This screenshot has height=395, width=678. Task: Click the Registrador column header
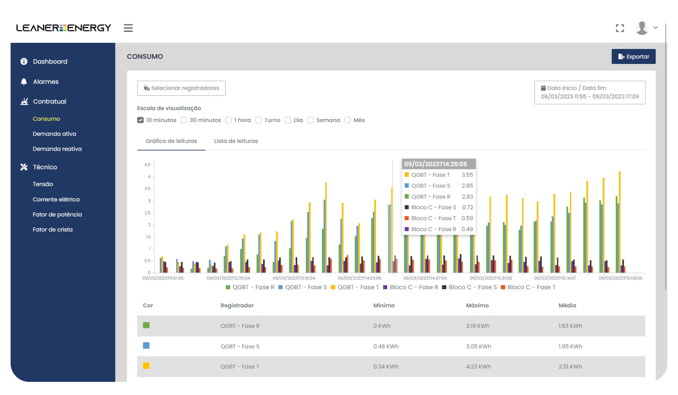coord(237,306)
